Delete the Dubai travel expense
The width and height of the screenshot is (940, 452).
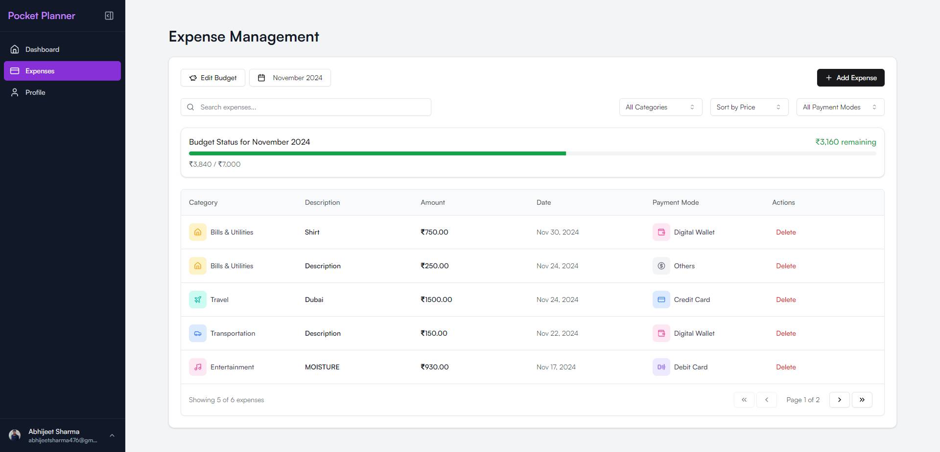pyautogui.click(x=785, y=300)
